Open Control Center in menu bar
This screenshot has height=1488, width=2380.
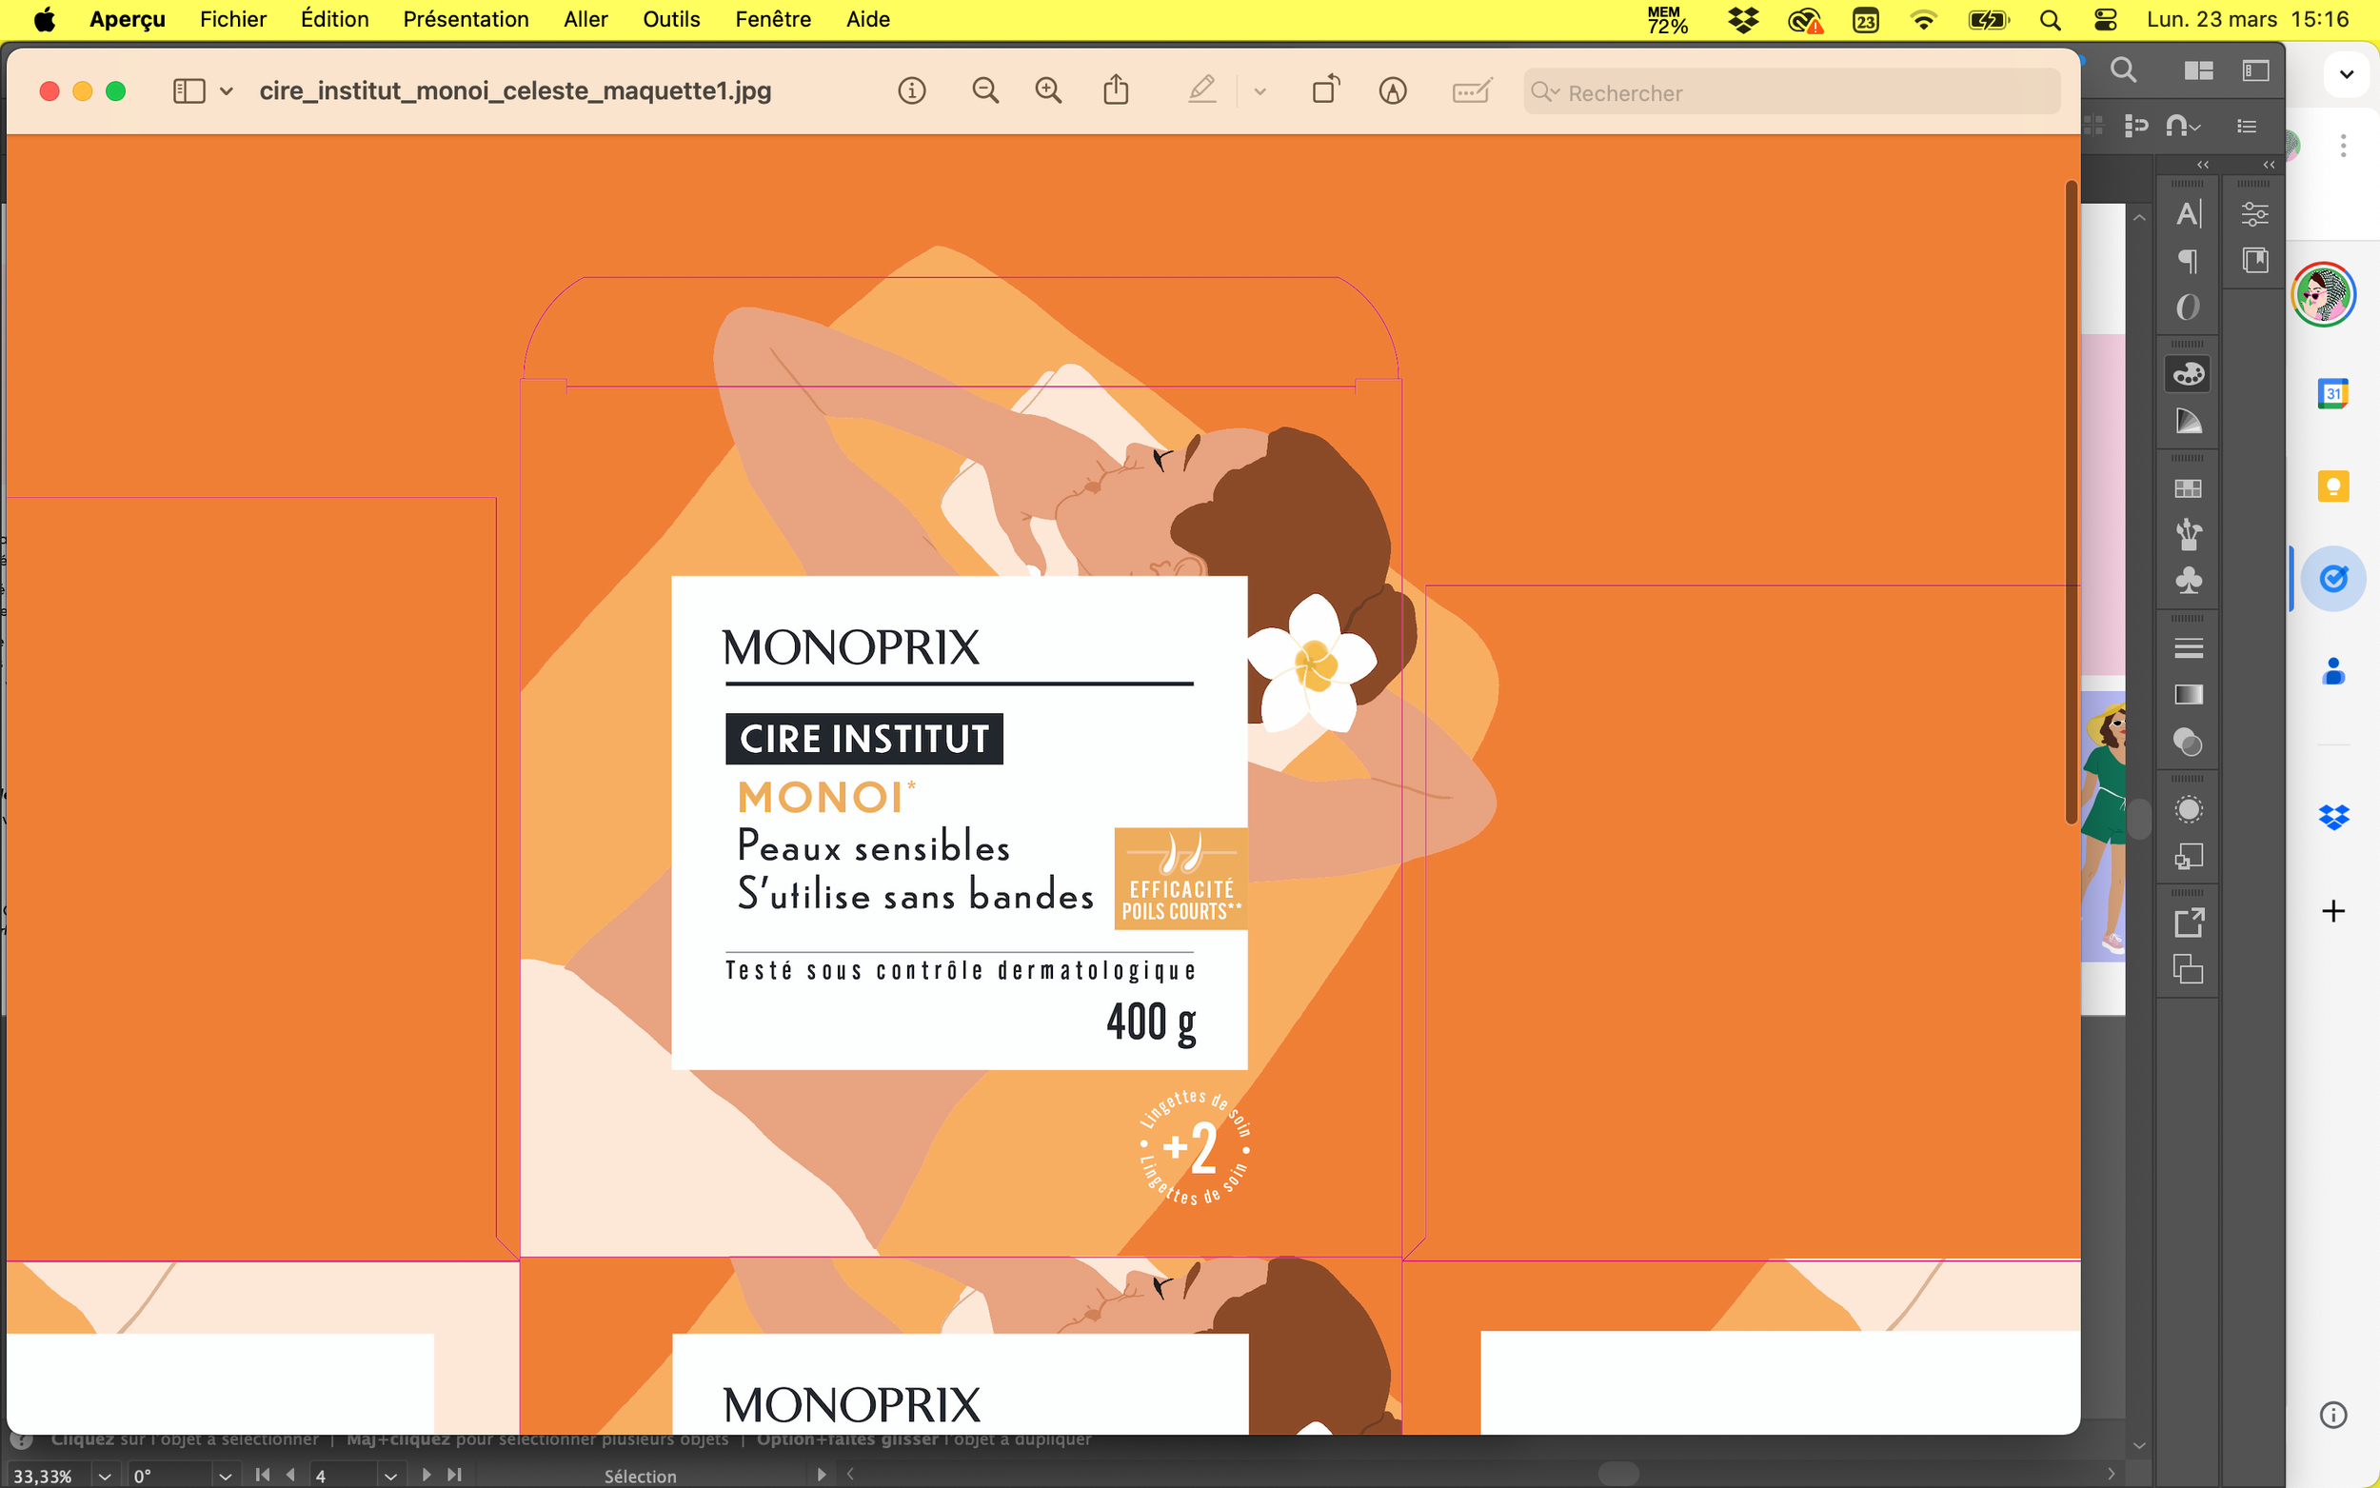click(2105, 20)
